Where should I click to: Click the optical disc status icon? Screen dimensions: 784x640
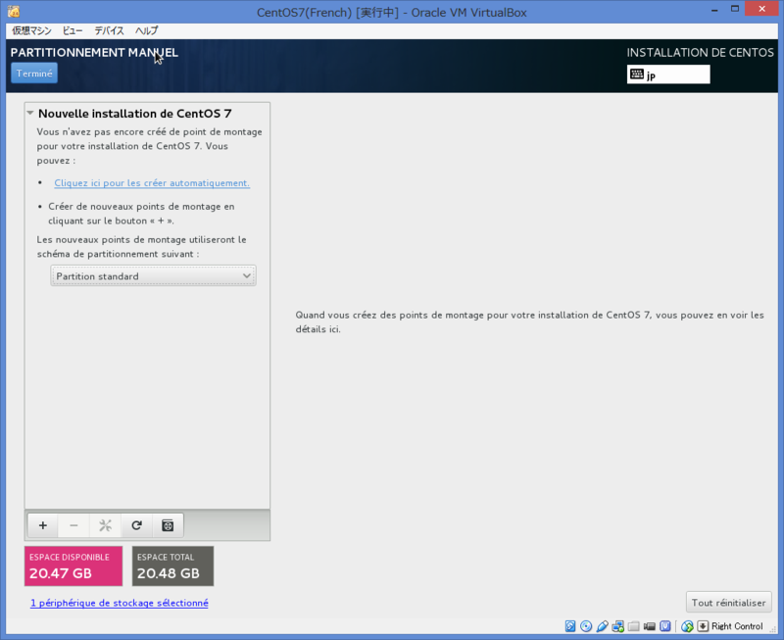pos(586,626)
